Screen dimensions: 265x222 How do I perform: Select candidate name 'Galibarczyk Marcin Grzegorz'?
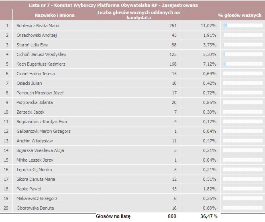[x=43, y=131]
